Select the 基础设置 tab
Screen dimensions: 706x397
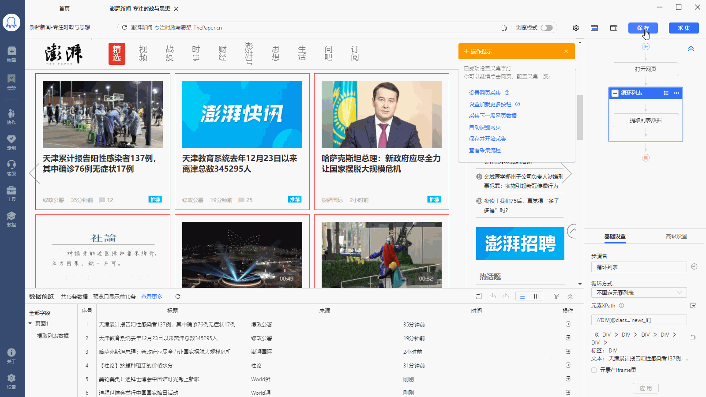click(615, 236)
